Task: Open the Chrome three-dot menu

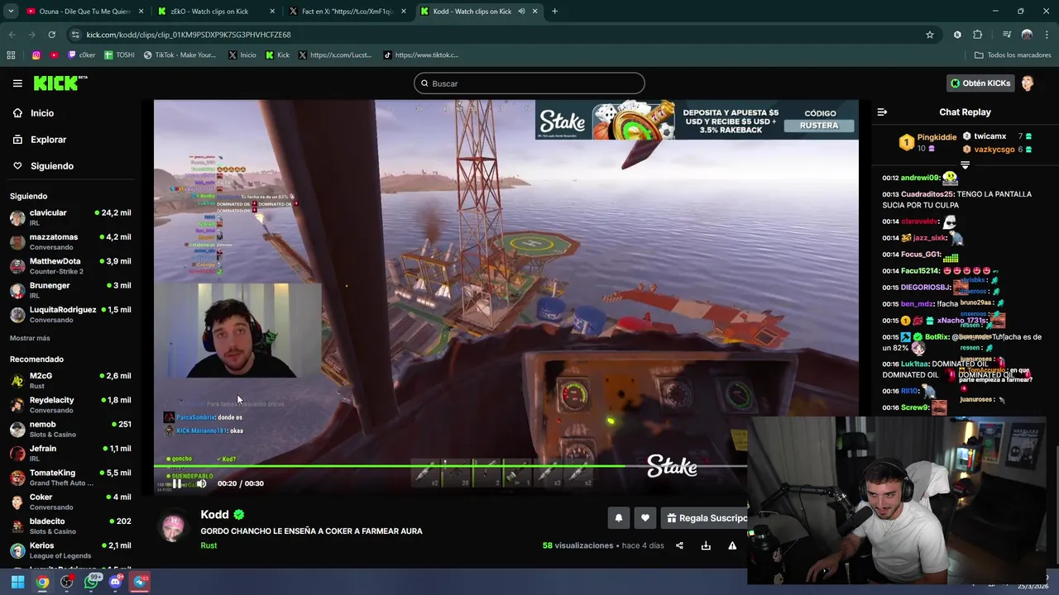Action: [x=1047, y=35]
